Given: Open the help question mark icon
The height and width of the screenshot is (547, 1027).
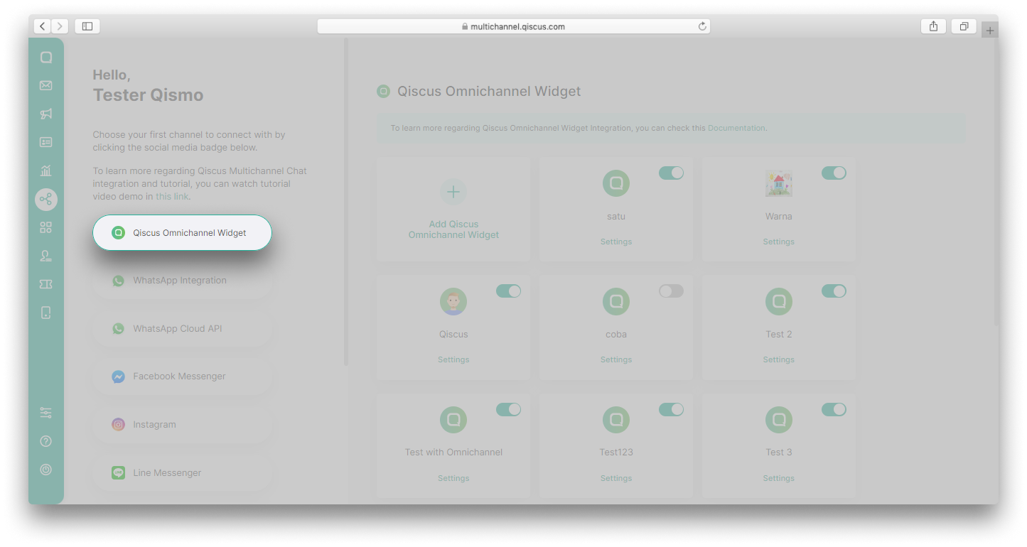Looking at the screenshot, I should pyautogui.click(x=46, y=441).
